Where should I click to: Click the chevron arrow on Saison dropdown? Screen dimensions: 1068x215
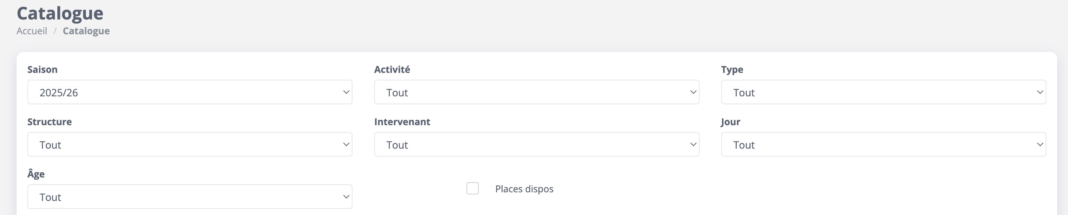pyautogui.click(x=346, y=92)
